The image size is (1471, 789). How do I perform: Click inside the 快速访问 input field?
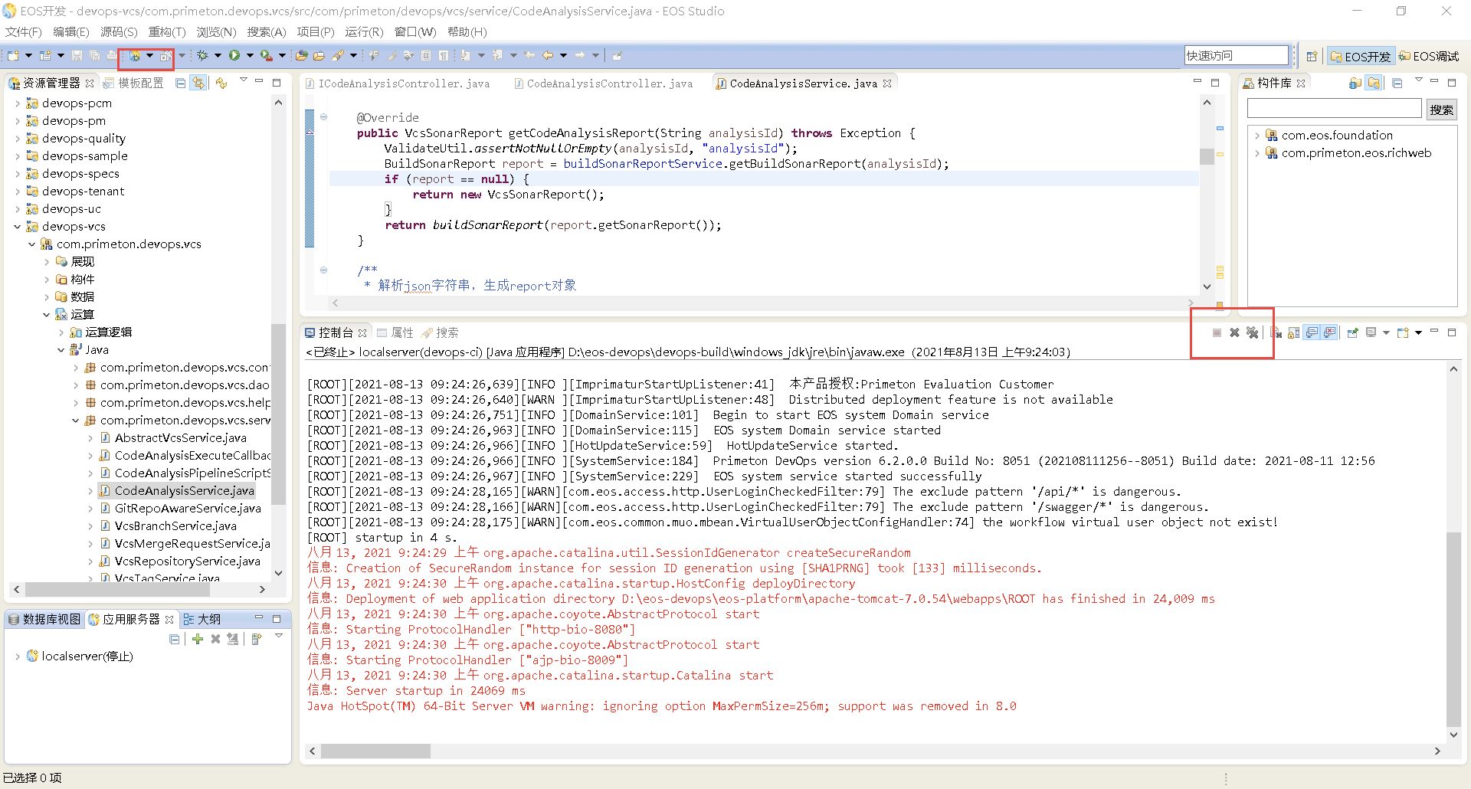[x=1235, y=55]
